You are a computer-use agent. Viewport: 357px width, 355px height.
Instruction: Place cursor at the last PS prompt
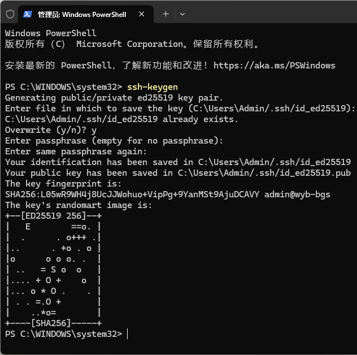128,334
